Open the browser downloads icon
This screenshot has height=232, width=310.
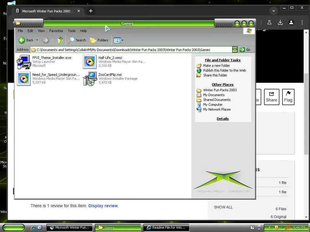click(x=280, y=22)
